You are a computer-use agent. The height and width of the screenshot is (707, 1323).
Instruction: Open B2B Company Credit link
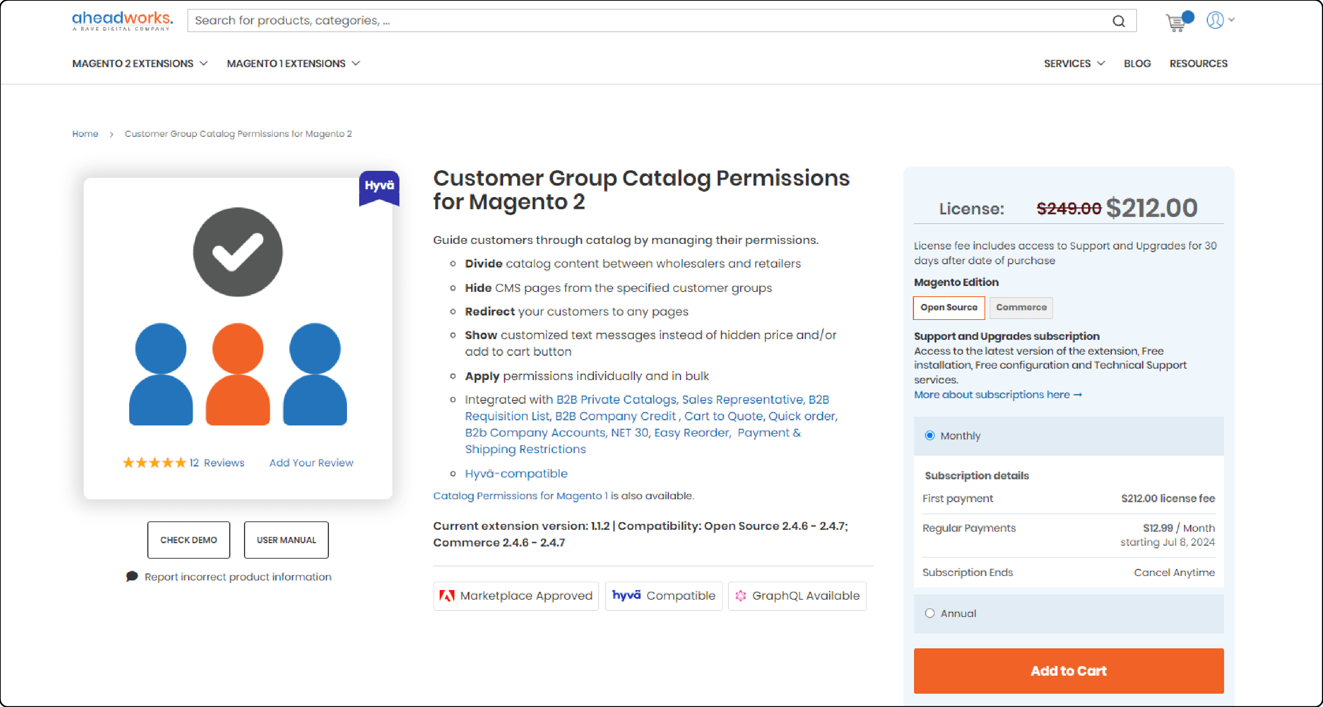point(615,416)
